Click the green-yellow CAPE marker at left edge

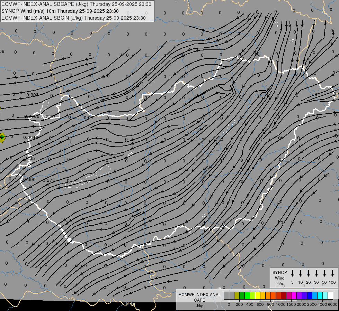point(2,137)
